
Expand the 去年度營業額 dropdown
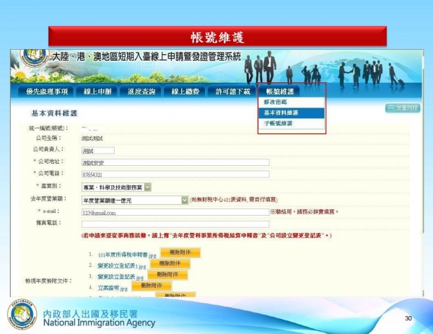click(x=184, y=200)
